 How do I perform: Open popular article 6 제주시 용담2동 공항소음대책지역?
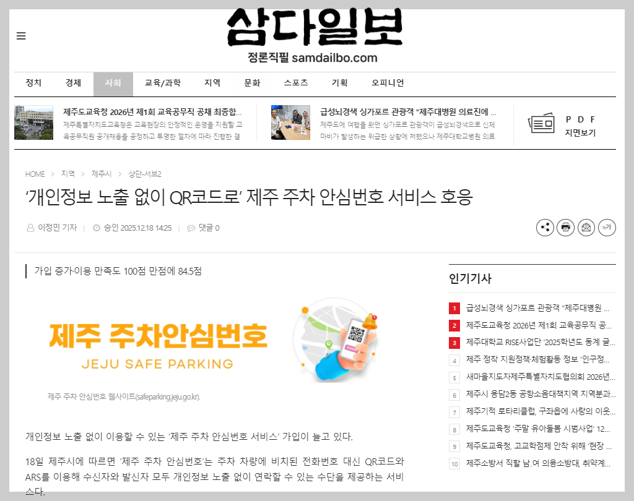coord(541,394)
